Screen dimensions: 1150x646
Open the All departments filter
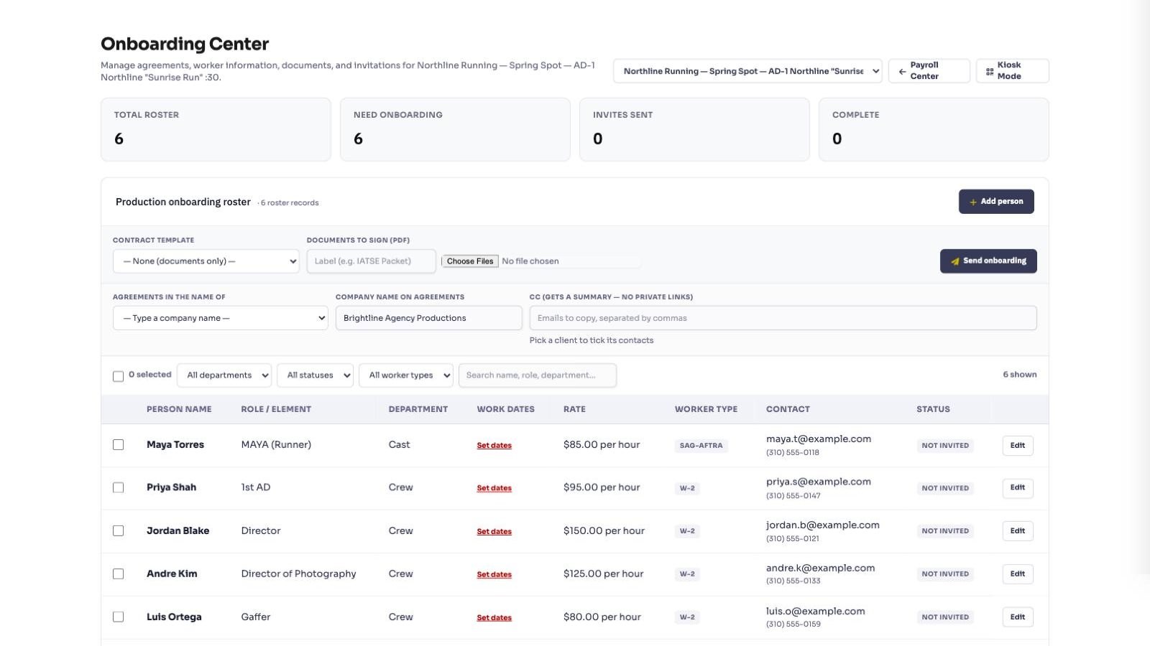click(x=224, y=375)
